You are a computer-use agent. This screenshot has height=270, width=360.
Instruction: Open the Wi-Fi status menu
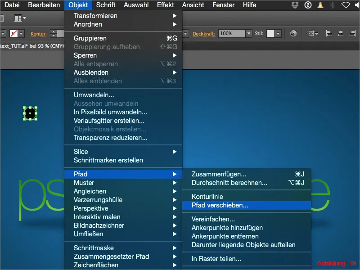click(x=346, y=5)
